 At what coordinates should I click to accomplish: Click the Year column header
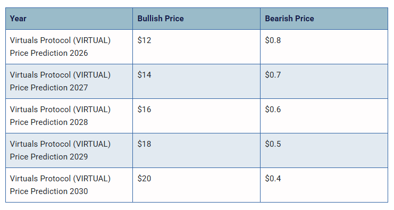point(69,19)
